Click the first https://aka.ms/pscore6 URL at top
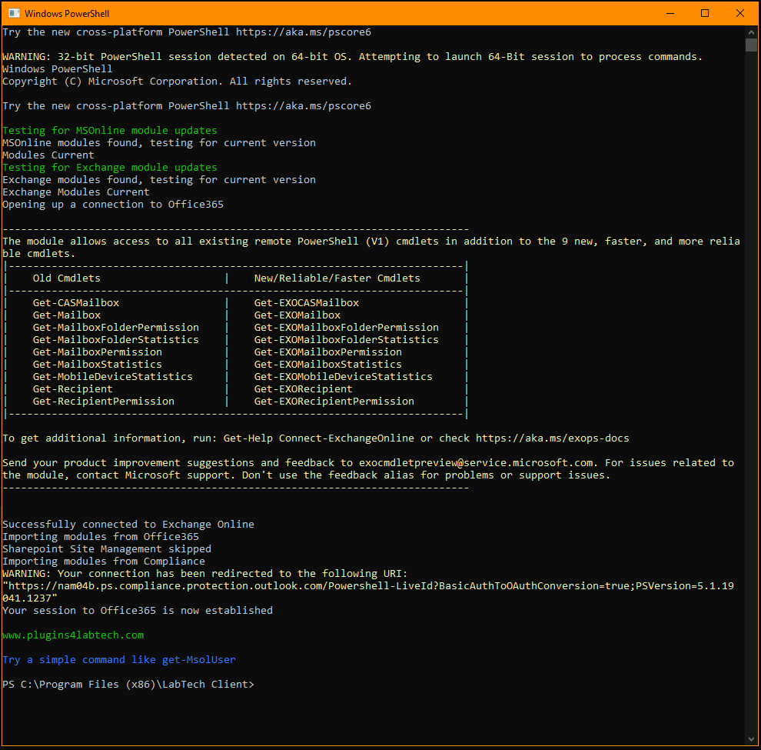Image resolution: width=761 pixels, height=750 pixels. pyautogui.click(x=304, y=32)
